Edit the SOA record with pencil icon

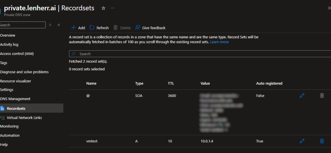click(x=302, y=96)
